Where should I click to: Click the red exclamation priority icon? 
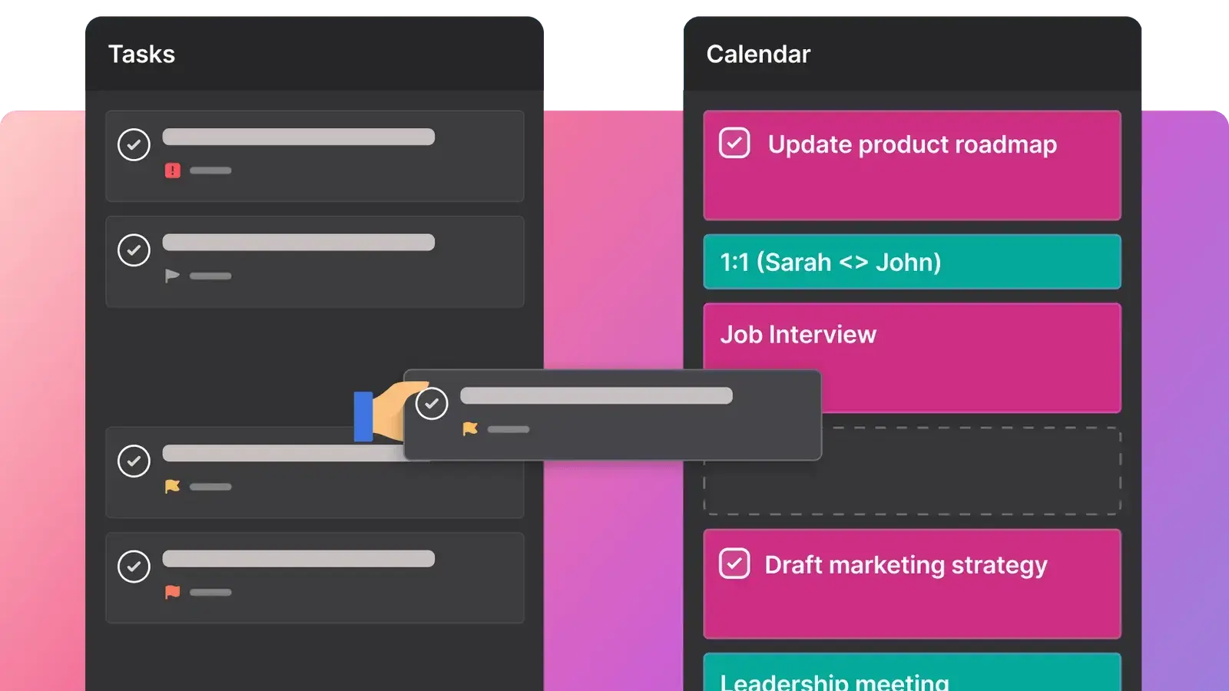point(172,170)
